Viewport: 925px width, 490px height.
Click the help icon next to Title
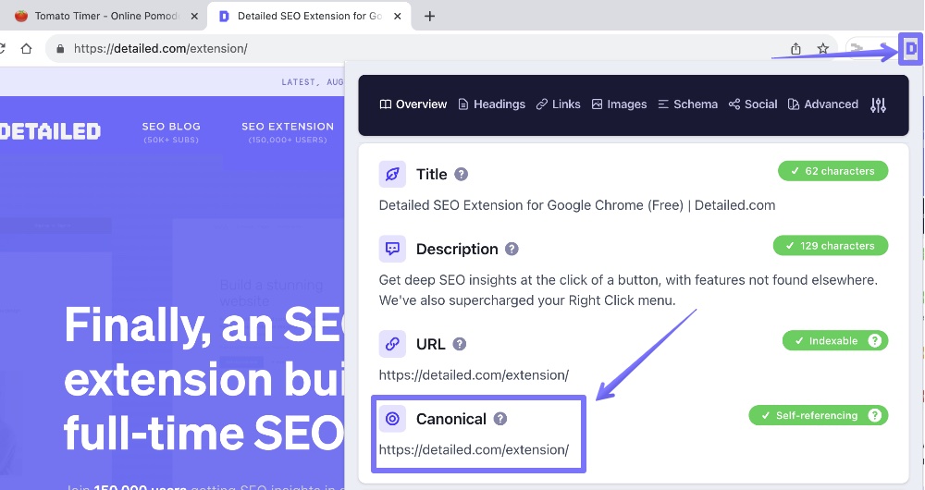[x=462, y=174]
